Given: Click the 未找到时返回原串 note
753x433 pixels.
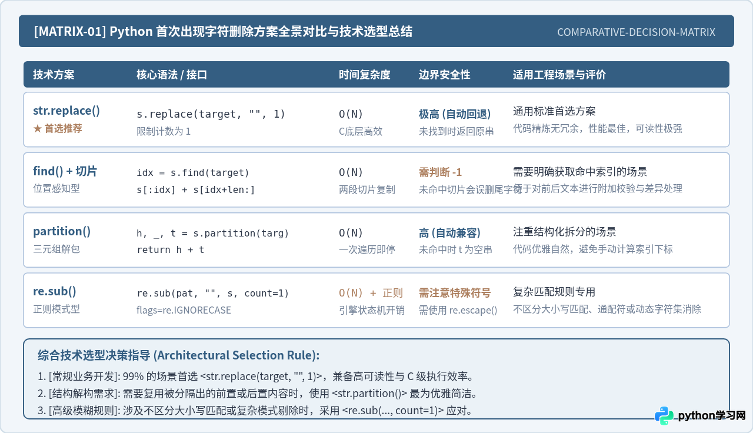Looking at the screenshot, I should pyautogui.click(x=457, y=131).
